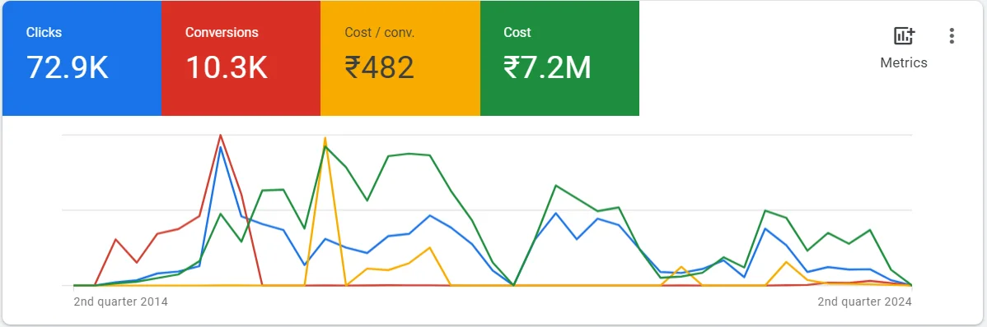Click the 72.9K clicks value
Screen dimensions: 987x327
(68, 67)
